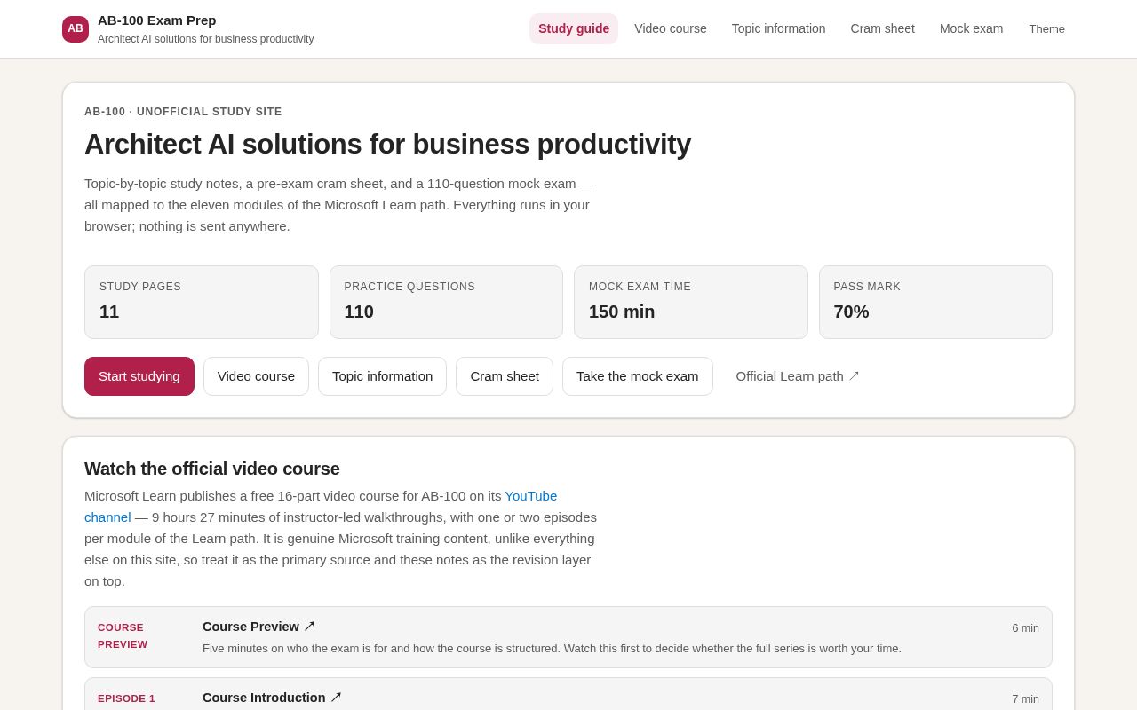Select the Pass Mark 70% card
The height and width of the screenshot is (710, 1137).
935,303
